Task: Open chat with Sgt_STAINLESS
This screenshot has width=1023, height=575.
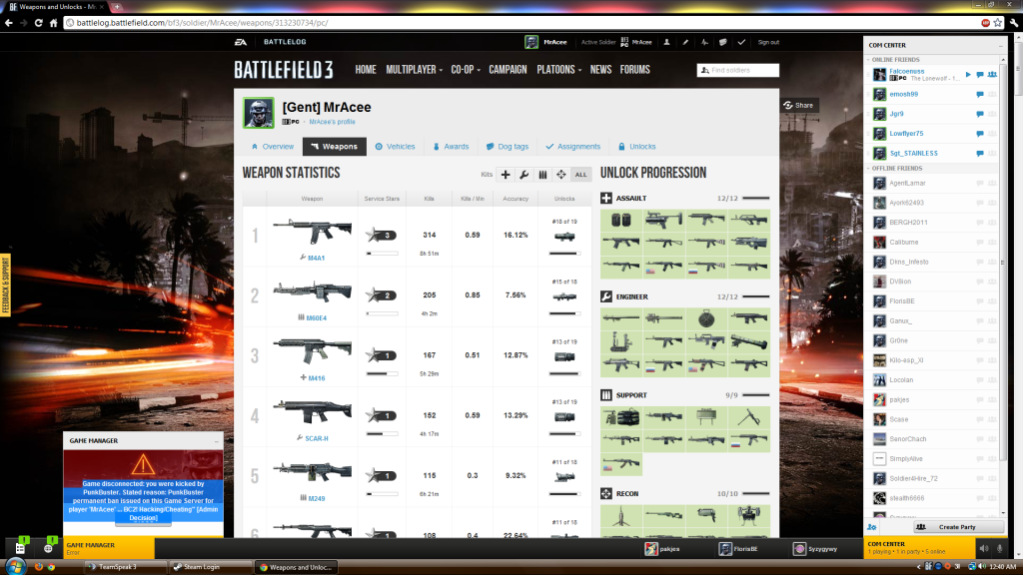Action: [980, 153]
